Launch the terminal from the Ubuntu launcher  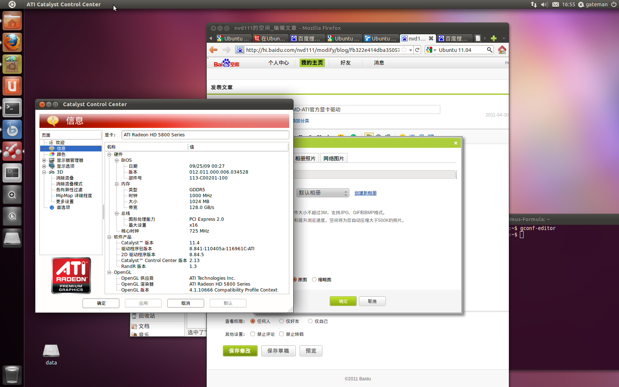pyautogui.click(x=12, y=108)
